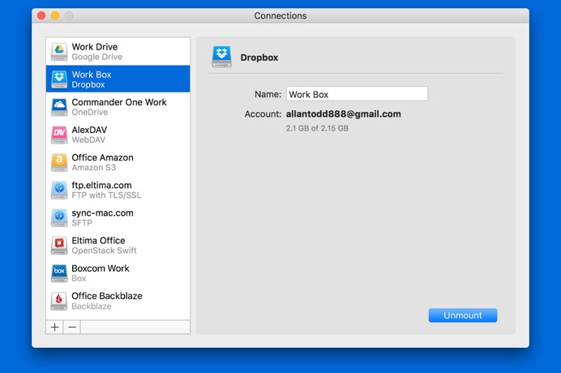Click the OpenStack icon for Eltima Office
Viewport: 561px width, 373px height.
pyautogui.click(x=59, y=245)
